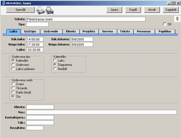This screenshot has height=138, width=181.
Task: Click the Tālr. input field
Action: [x=40, y=123]
